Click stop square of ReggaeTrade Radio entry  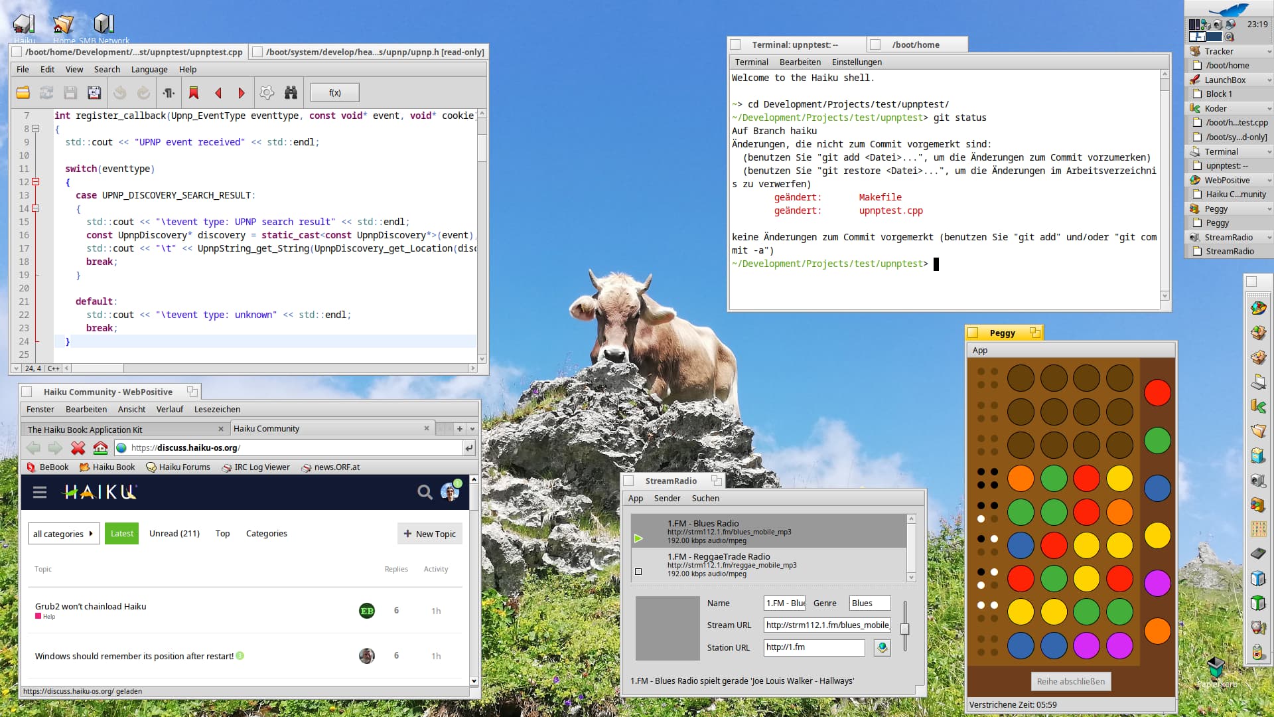coord(638,572)
